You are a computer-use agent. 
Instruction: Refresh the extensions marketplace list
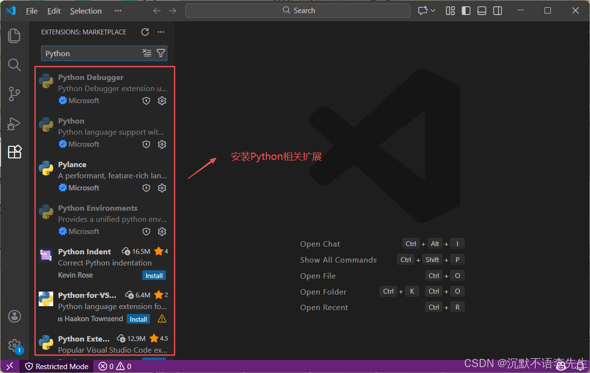(x=145, y=32)
